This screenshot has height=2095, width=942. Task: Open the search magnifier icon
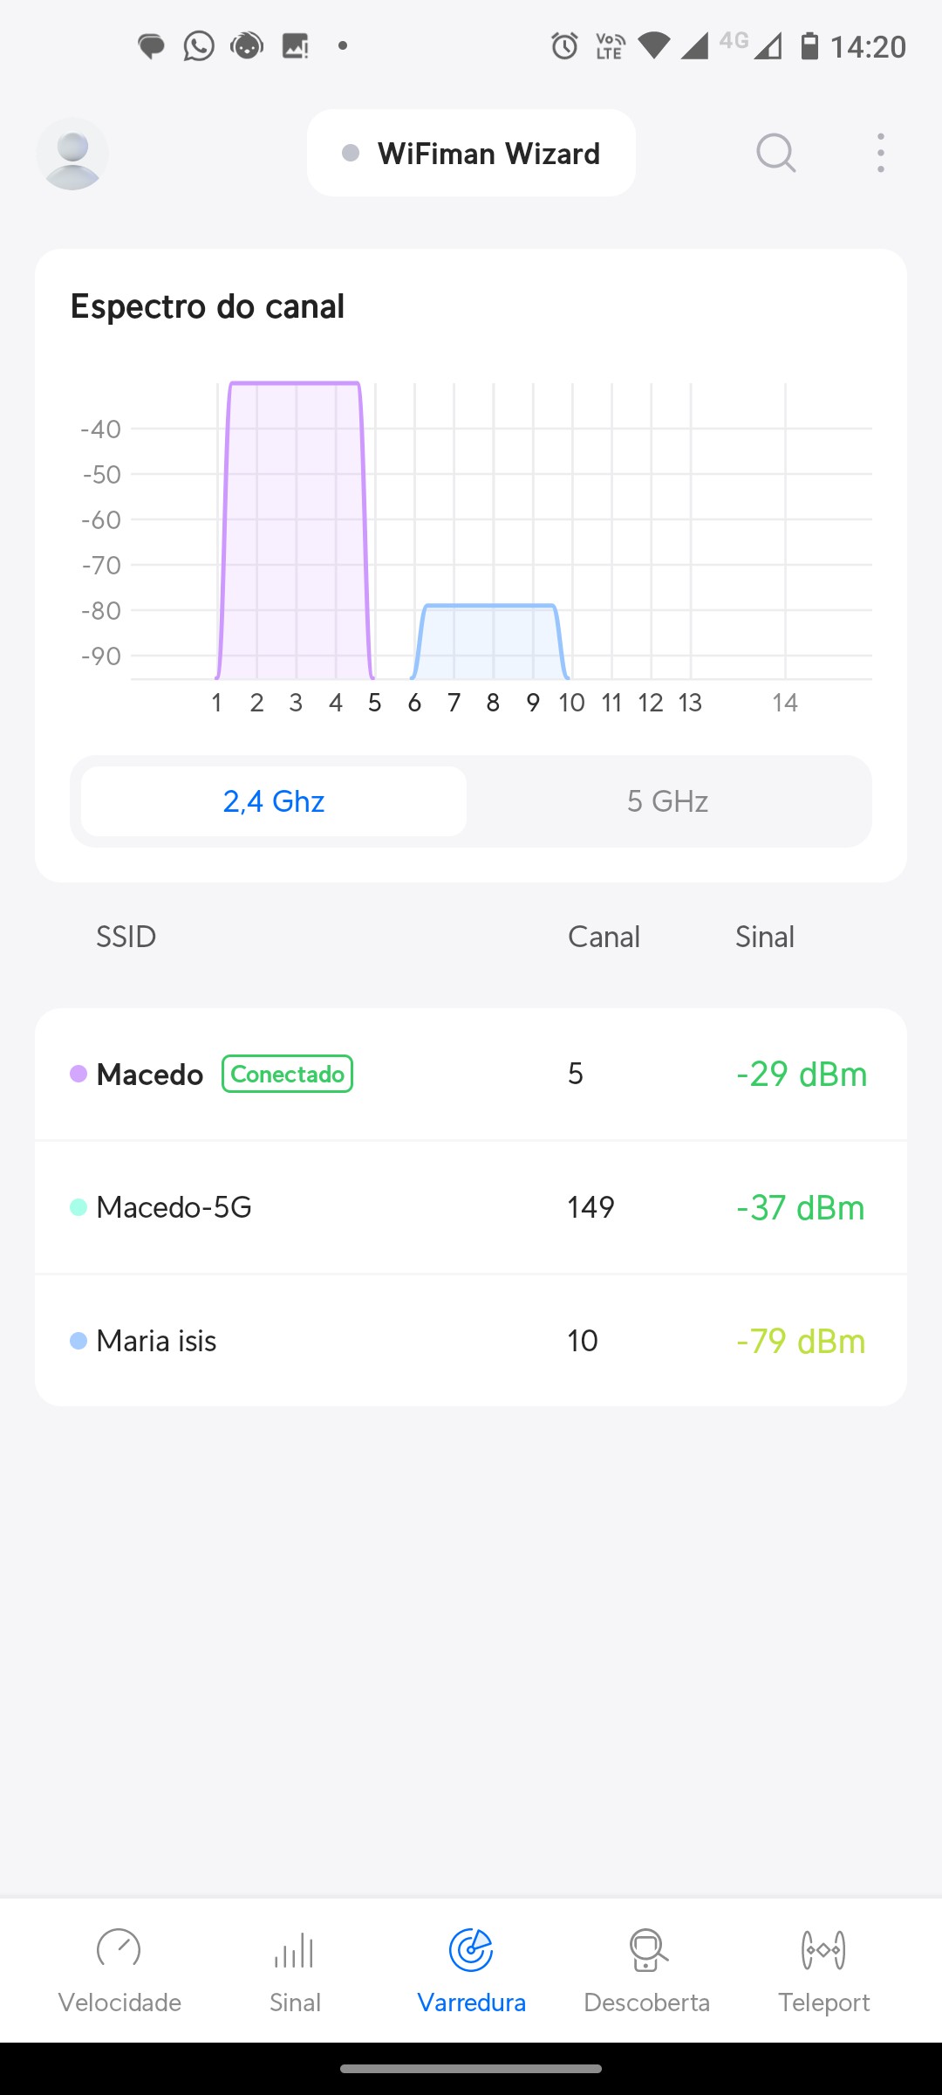(x=775, y=154)
